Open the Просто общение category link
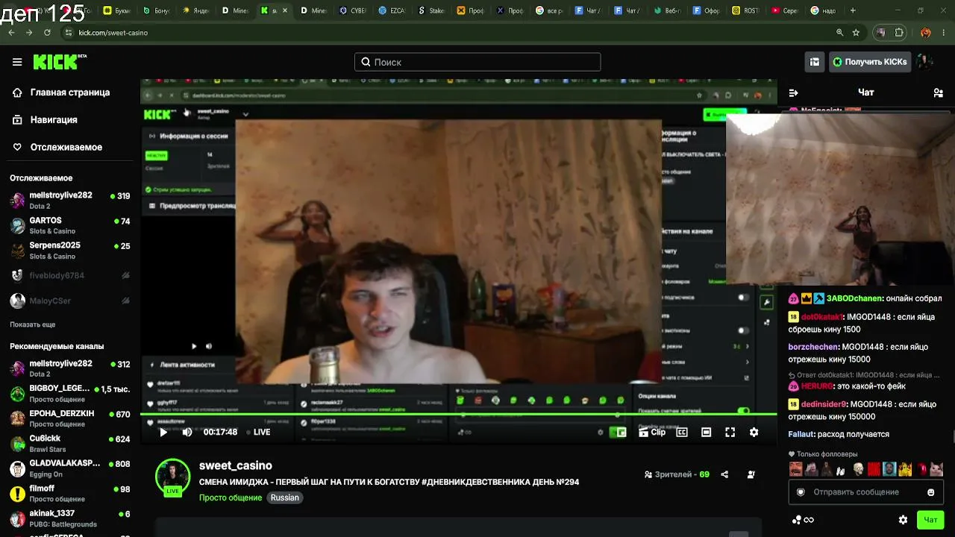The height and width of the screenshot is (537, 955). click(231, 497)
